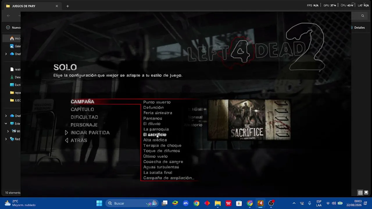Open the CAPÍTULO selection list
372x209 pixels.
tap(82, 109)
